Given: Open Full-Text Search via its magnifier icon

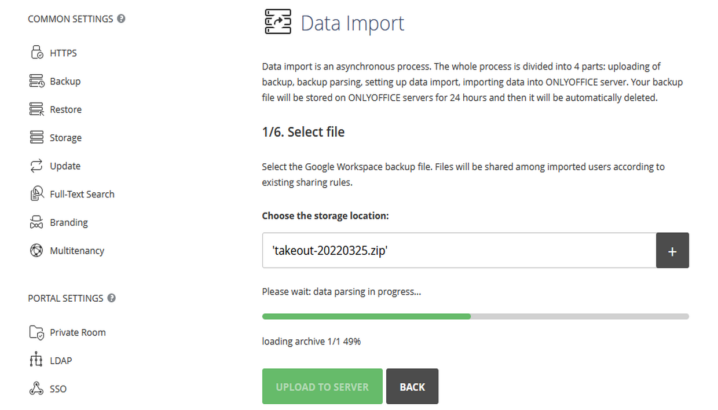Looking at the screenshot, I should 36,193.
